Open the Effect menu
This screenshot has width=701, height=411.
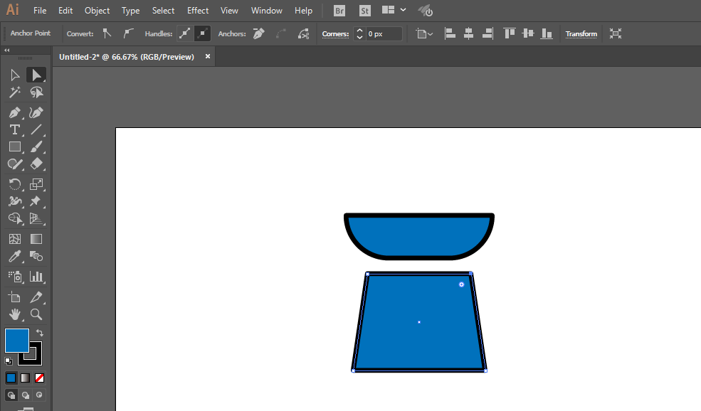(198, 10)
